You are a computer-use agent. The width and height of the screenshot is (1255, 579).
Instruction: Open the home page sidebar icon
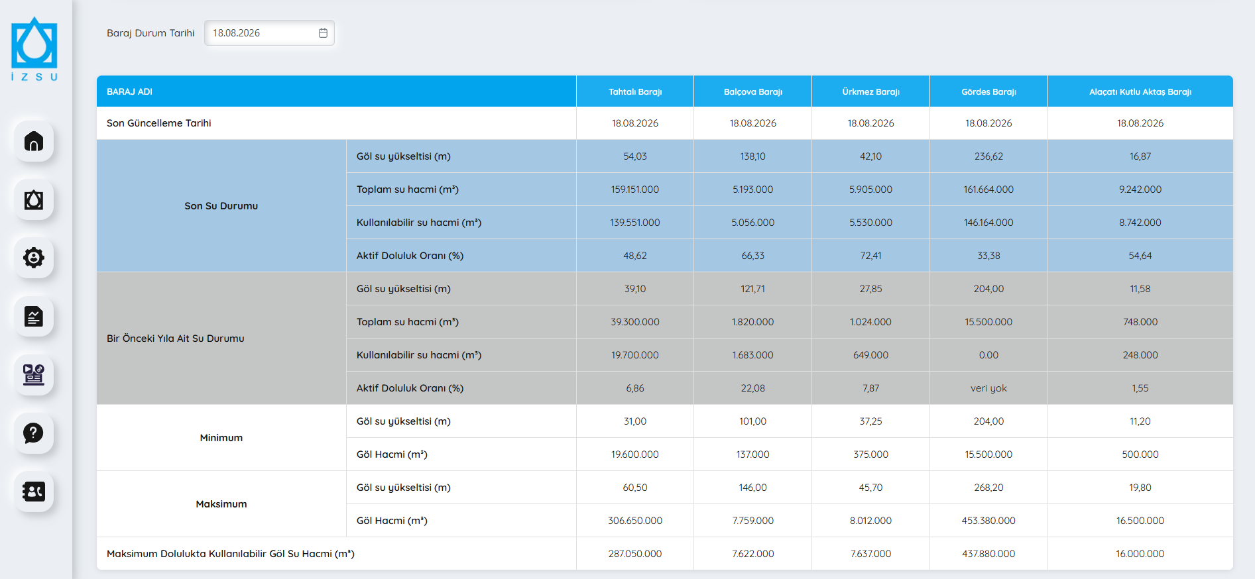tap(34, 141)
